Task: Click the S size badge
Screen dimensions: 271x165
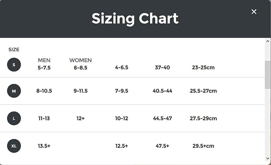Action: tap(14, 65)
